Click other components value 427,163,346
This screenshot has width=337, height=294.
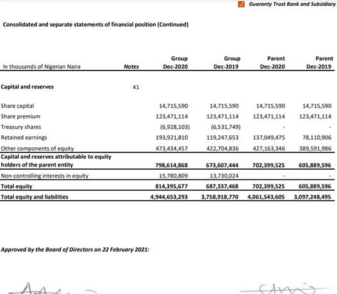269,149
